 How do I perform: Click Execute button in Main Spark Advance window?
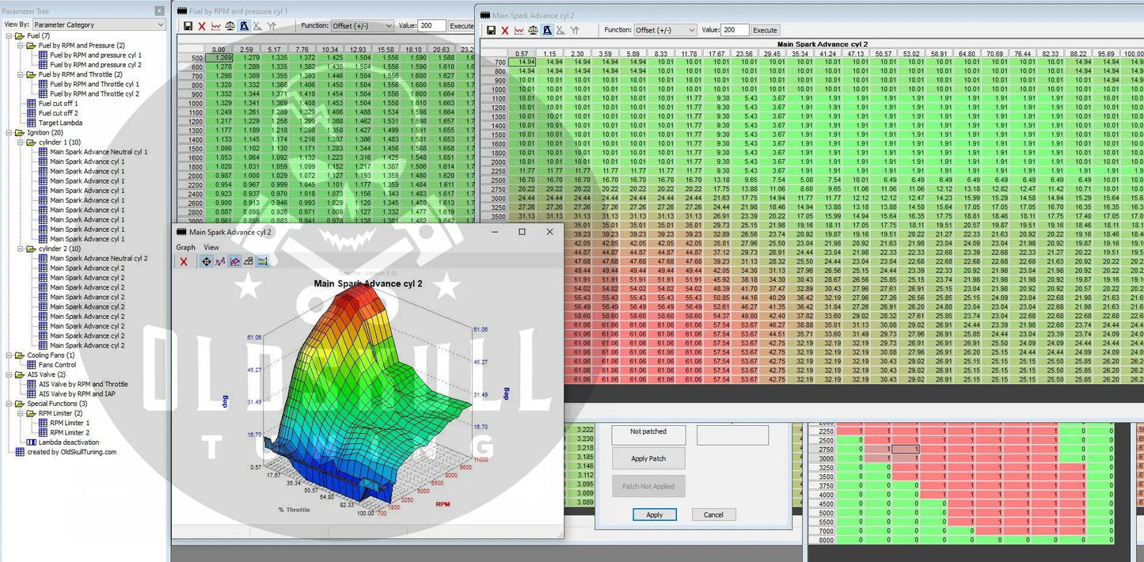(x=765, y=30)
